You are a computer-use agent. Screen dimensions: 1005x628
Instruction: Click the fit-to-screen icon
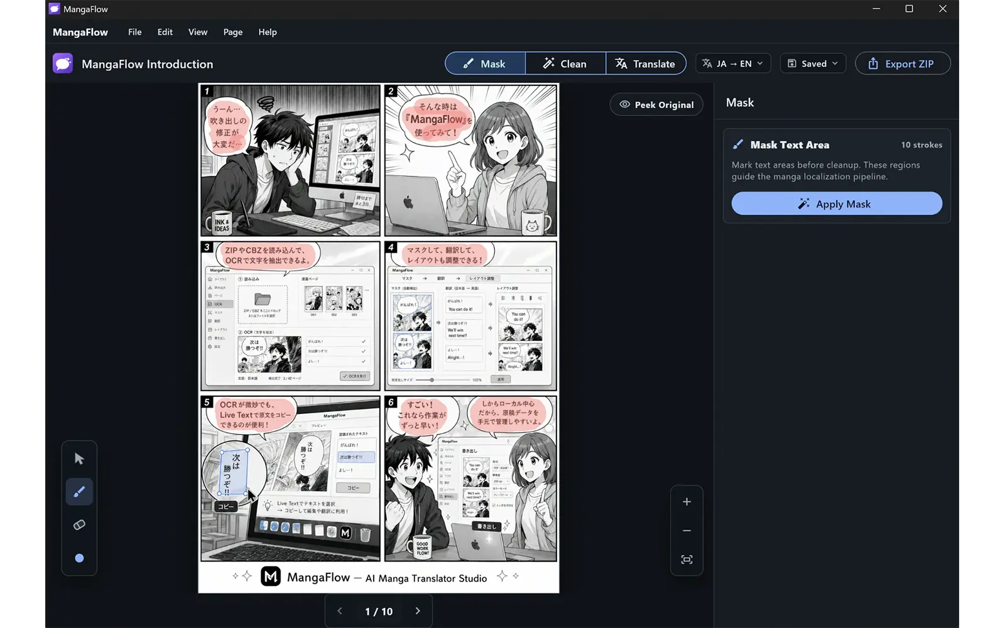(x=687, y=560)
